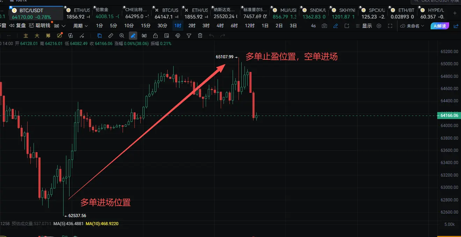The width and height of the screenshot is (461, 237).
Task: Switch to the 6时 timeframe
Action: (x=234, y=25)
